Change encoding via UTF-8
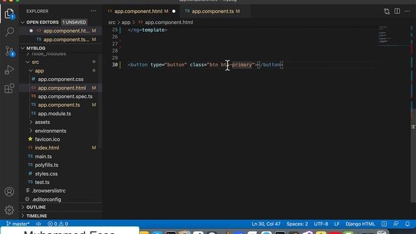The width and height of the screenshot is (416, 234). pos(320,224)
